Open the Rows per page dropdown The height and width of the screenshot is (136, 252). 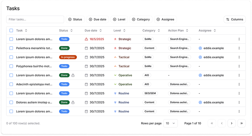(x=170, y=123)
